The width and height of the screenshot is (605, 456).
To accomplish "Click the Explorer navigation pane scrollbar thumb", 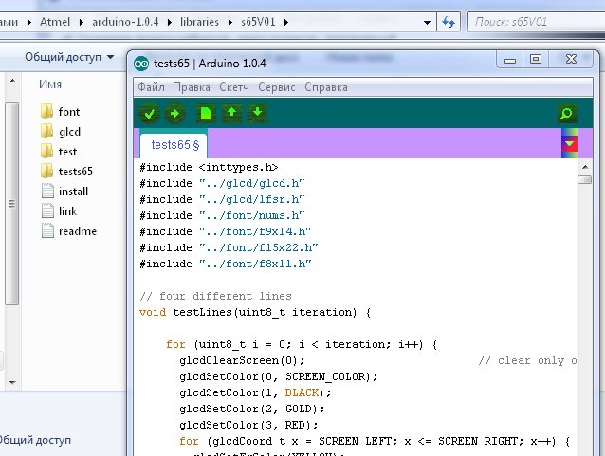I will pyautogui.click(x=12, y=204).
